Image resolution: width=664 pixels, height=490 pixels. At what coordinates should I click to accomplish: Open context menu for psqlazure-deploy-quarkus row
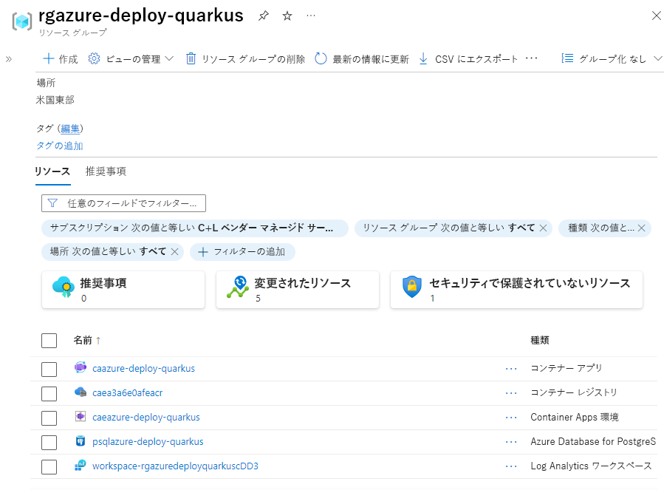(x=511, y=442)
